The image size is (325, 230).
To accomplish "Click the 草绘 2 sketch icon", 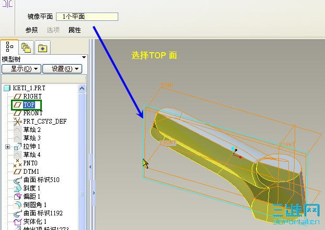I will [x=17, y=130].
